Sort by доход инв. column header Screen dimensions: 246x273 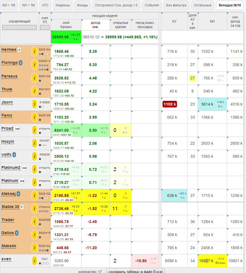pos(95,25)
